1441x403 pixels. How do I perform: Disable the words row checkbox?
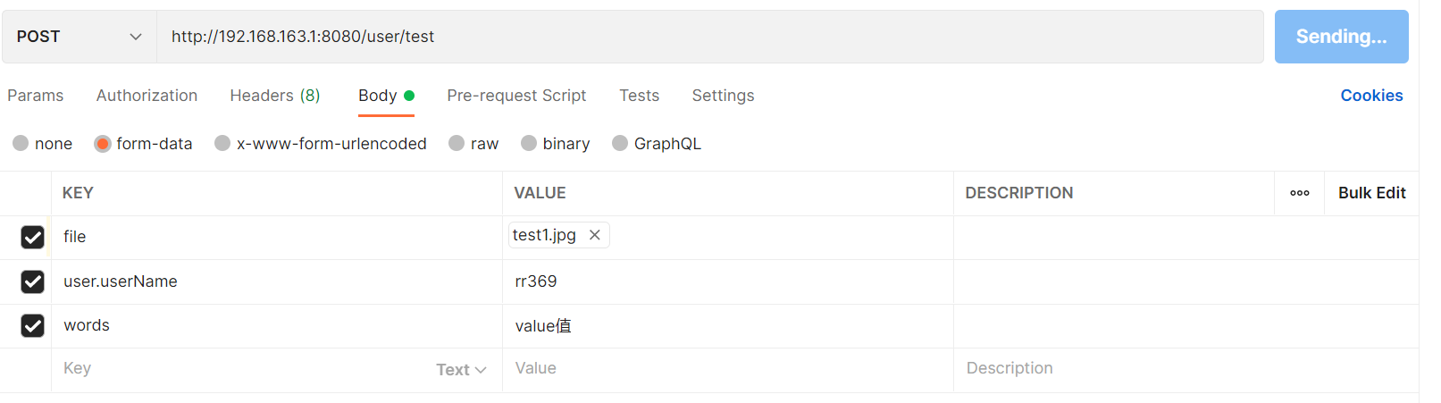click(x=33, y=325)
